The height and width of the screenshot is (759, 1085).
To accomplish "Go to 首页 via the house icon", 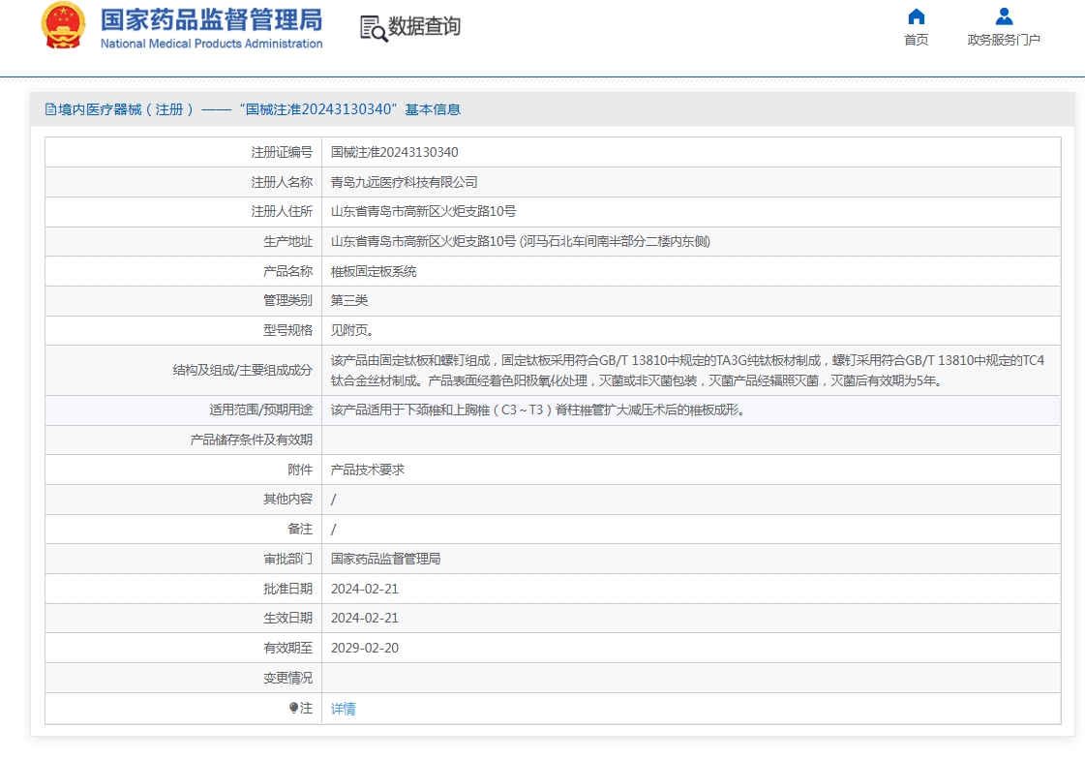I will tap(917, 15).
